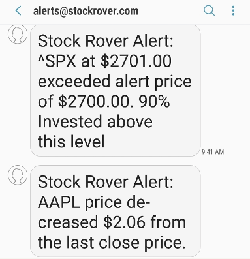
Task: Tap the 'exceeded alert price' line
Action: (x=115, y=82)
